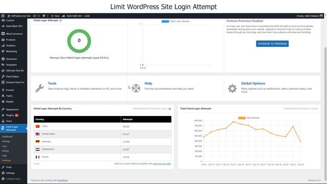327x184 pixels.
Task: Click the Attempts column header
Action: (x=146, y=119)
